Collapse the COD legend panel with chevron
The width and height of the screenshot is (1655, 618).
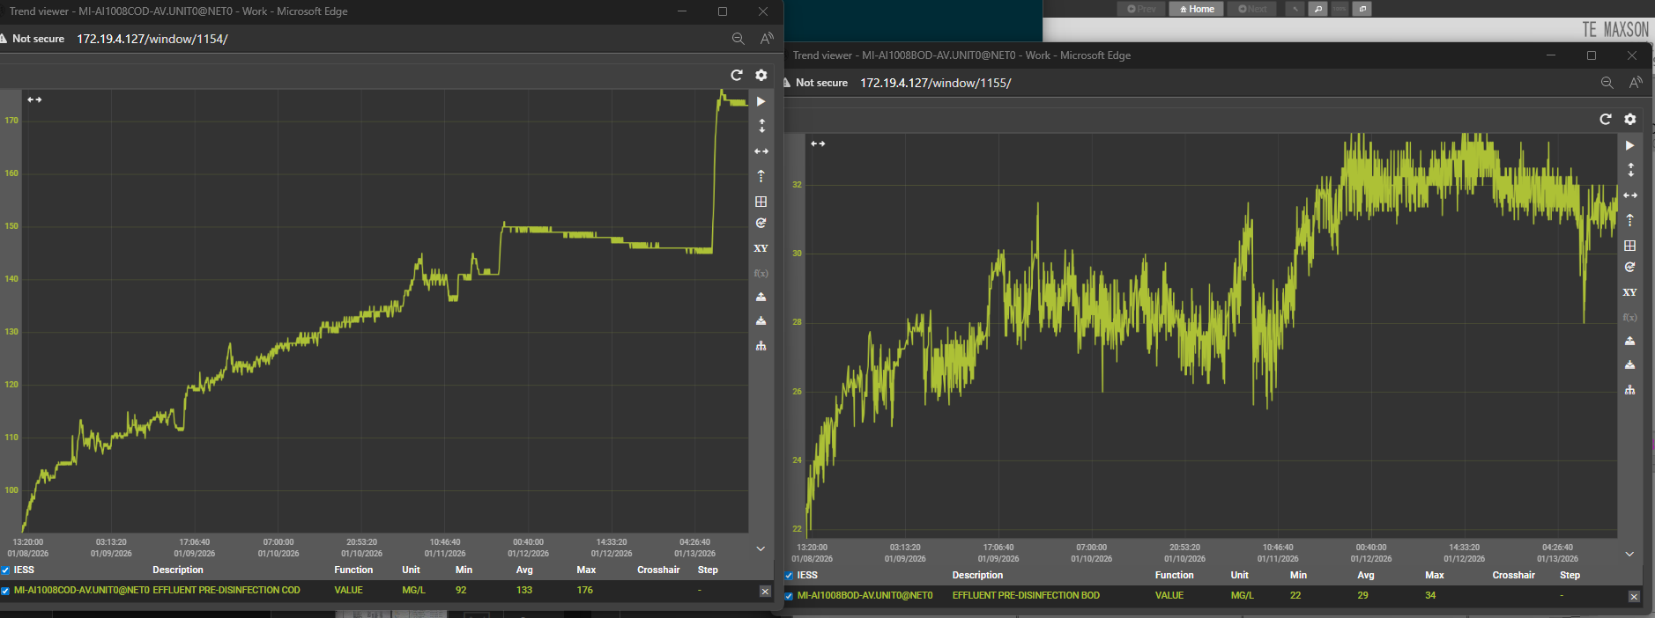pyautogui.click(x=761, y=548)
